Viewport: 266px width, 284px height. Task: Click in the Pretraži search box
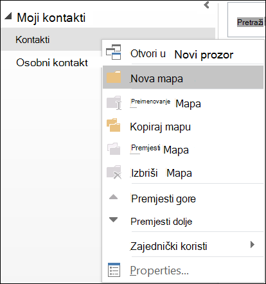point(246,20)
